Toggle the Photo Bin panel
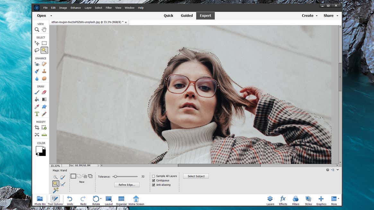Image resolution: width=374 pixels, height=210 pixels. (40, 200)
